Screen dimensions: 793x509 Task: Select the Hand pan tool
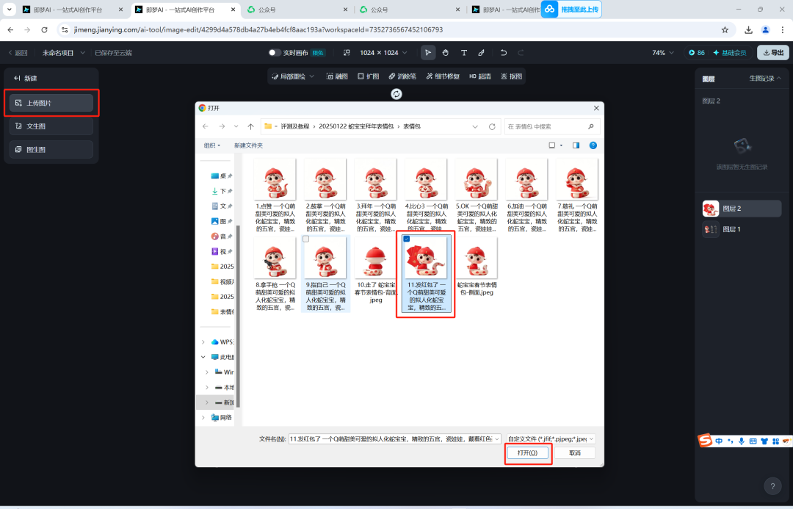[444, 52]
